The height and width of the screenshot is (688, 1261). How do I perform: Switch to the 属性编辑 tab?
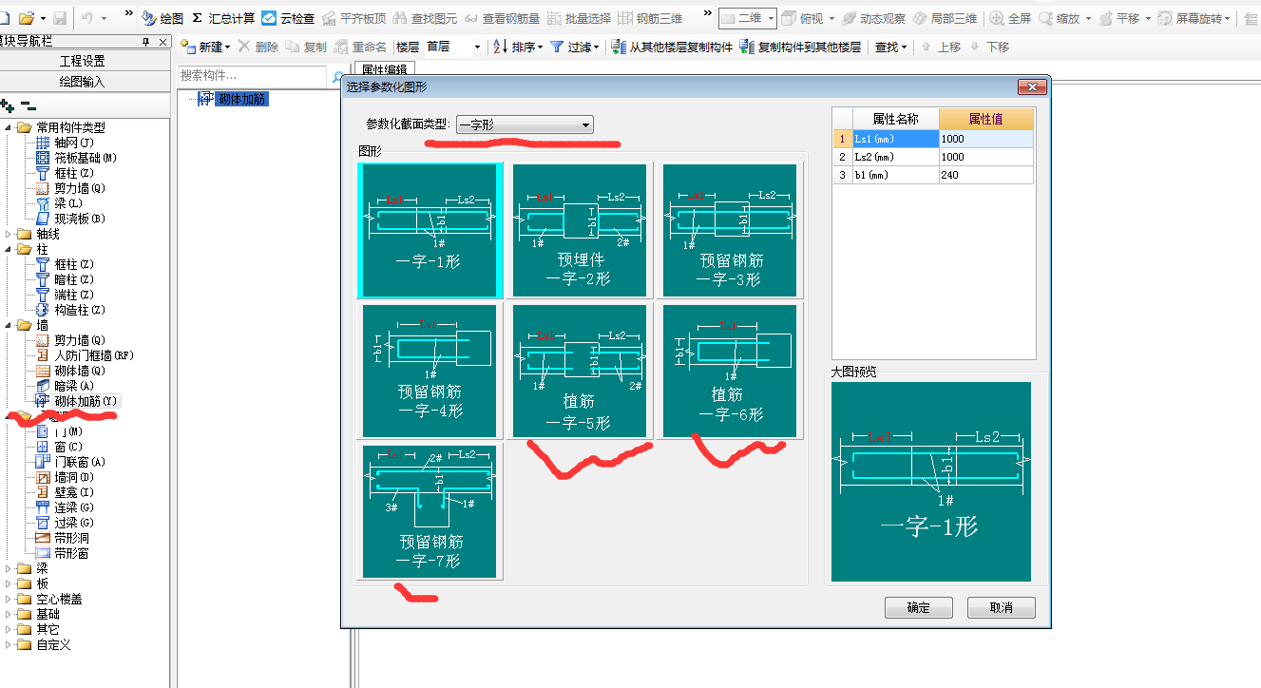coord(385,68)
